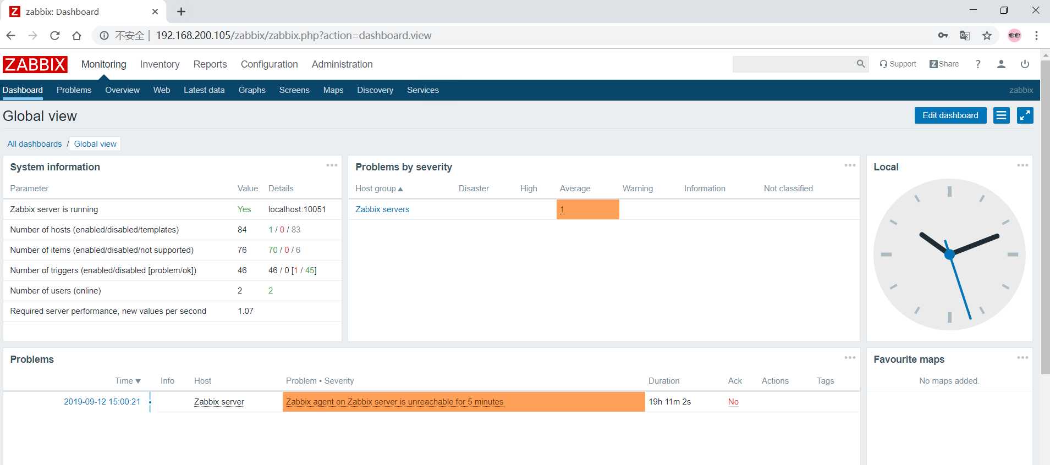
Task: Open the user profile icon
Action: (1001, 64)
